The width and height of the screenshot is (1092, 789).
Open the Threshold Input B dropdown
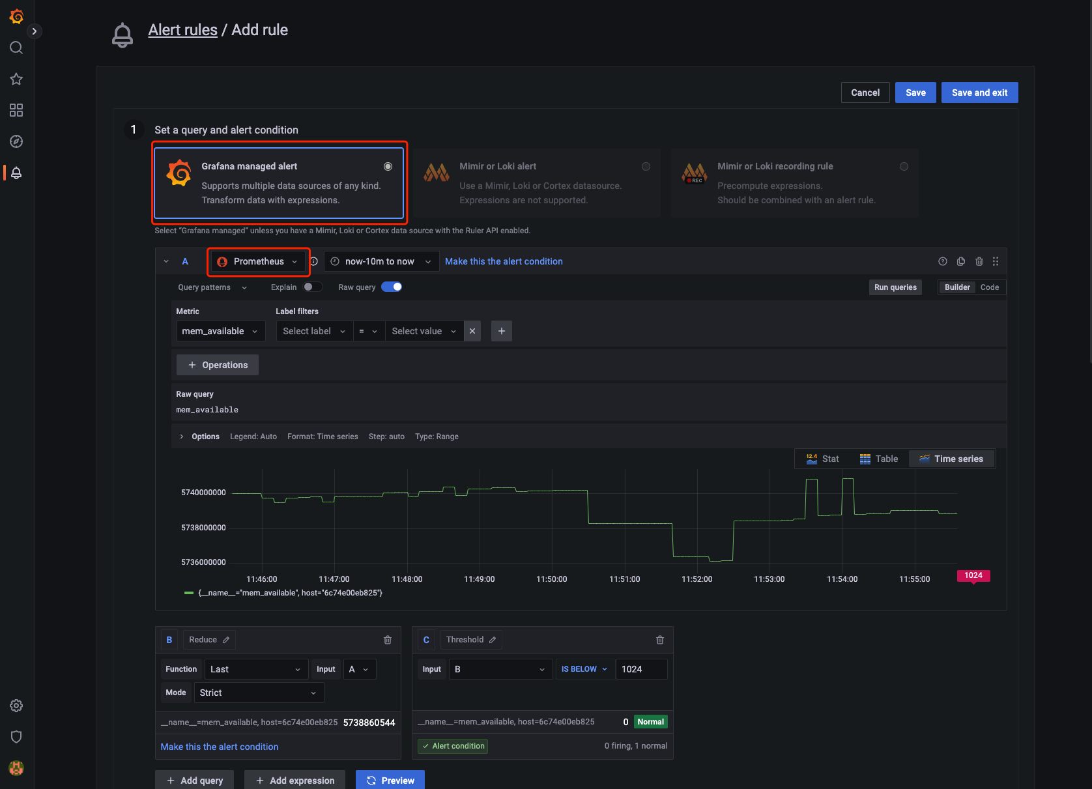tap(500, 669)
